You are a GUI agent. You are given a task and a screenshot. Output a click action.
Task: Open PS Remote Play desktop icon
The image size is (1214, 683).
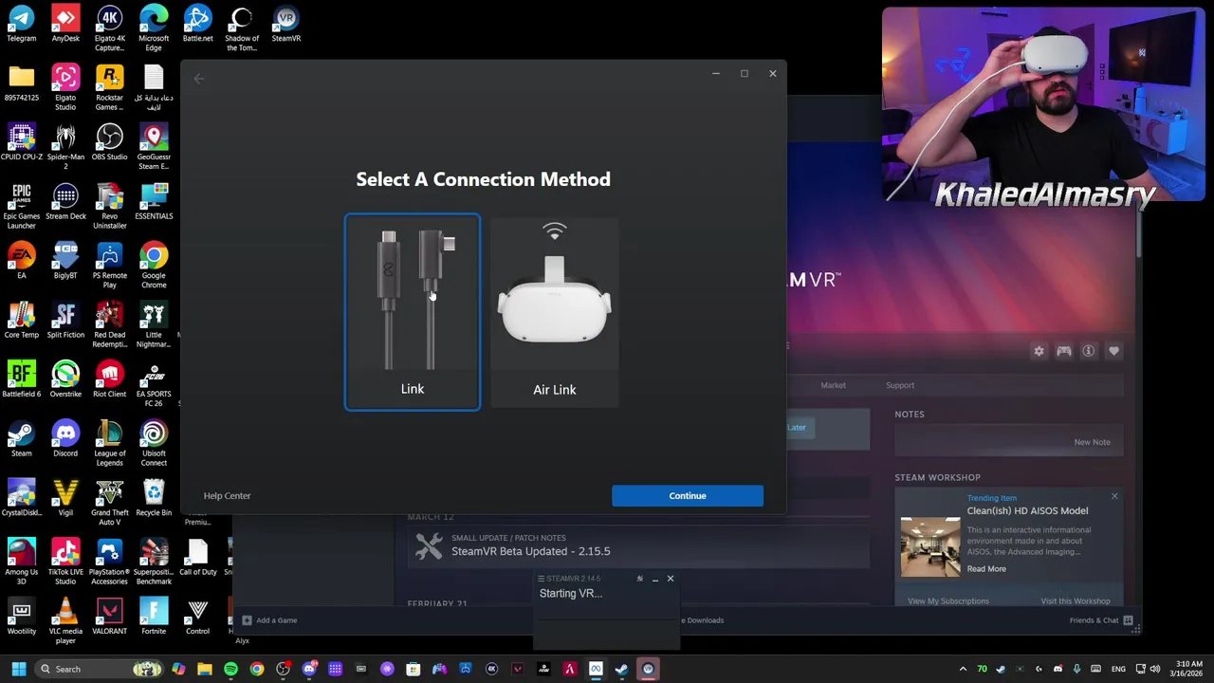pos(109,266)
